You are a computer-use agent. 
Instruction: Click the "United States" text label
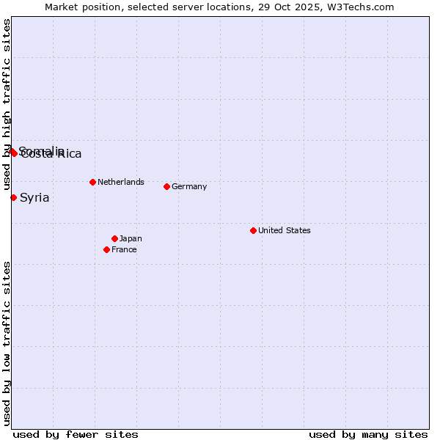(284, 230)
